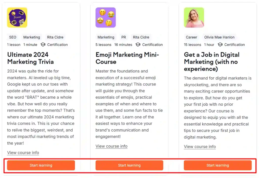Start learning the Ultimate 2024 Marketing Trivia course

(41, 165)
